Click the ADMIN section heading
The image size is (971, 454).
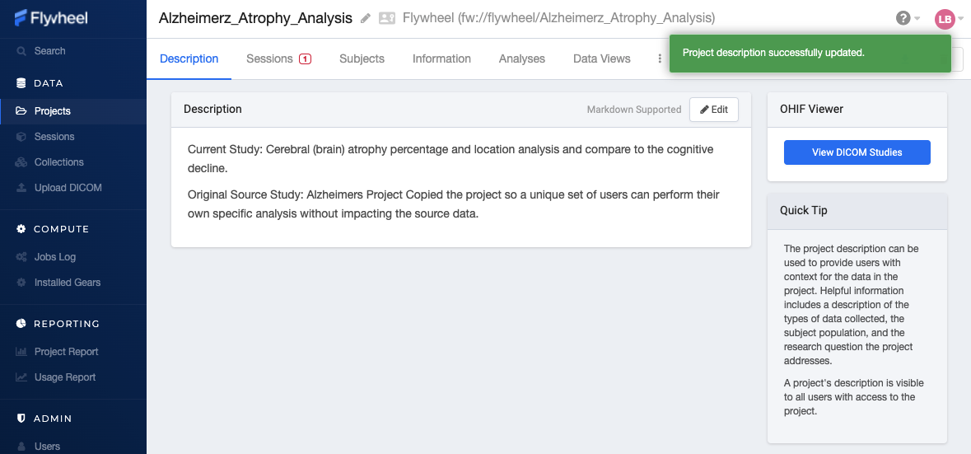pyautogui.click(x=53, y=419)
